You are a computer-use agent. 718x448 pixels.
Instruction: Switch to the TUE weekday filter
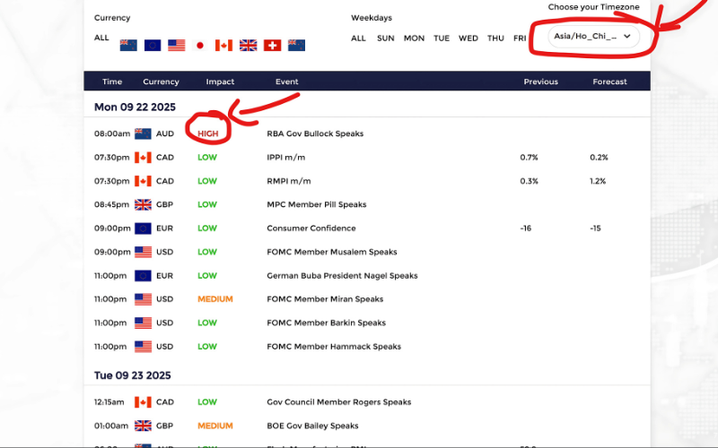coord(442,39)
